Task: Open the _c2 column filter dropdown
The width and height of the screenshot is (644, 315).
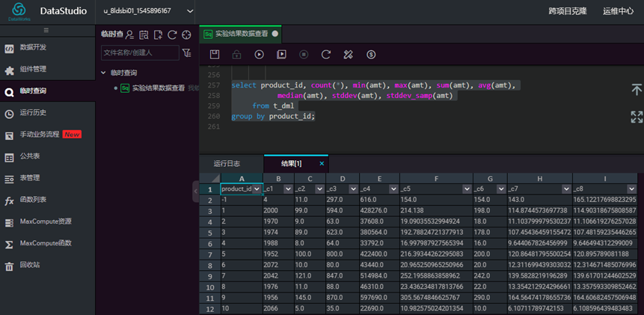Action: 320,189
